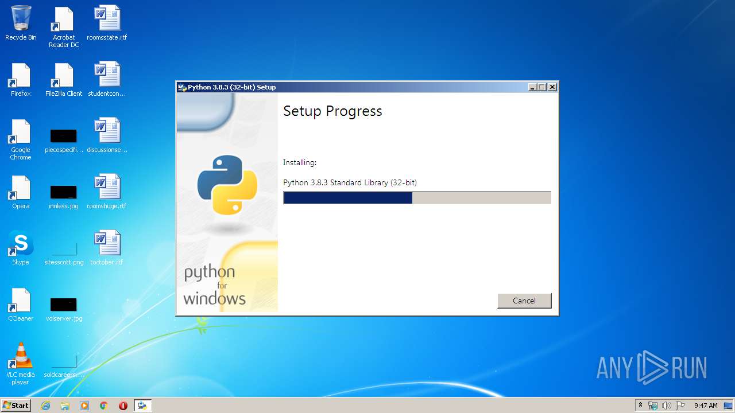Select the roomsstate.rtf document icon

tap(107, 24)
